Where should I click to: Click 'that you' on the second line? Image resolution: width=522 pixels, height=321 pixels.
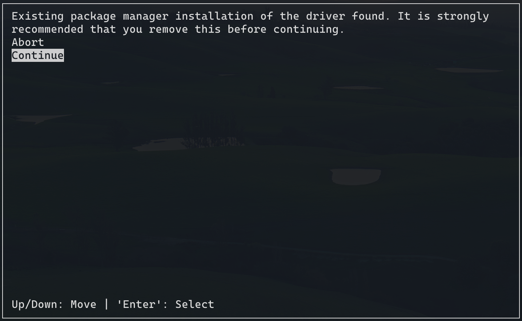tap(116, 29)
